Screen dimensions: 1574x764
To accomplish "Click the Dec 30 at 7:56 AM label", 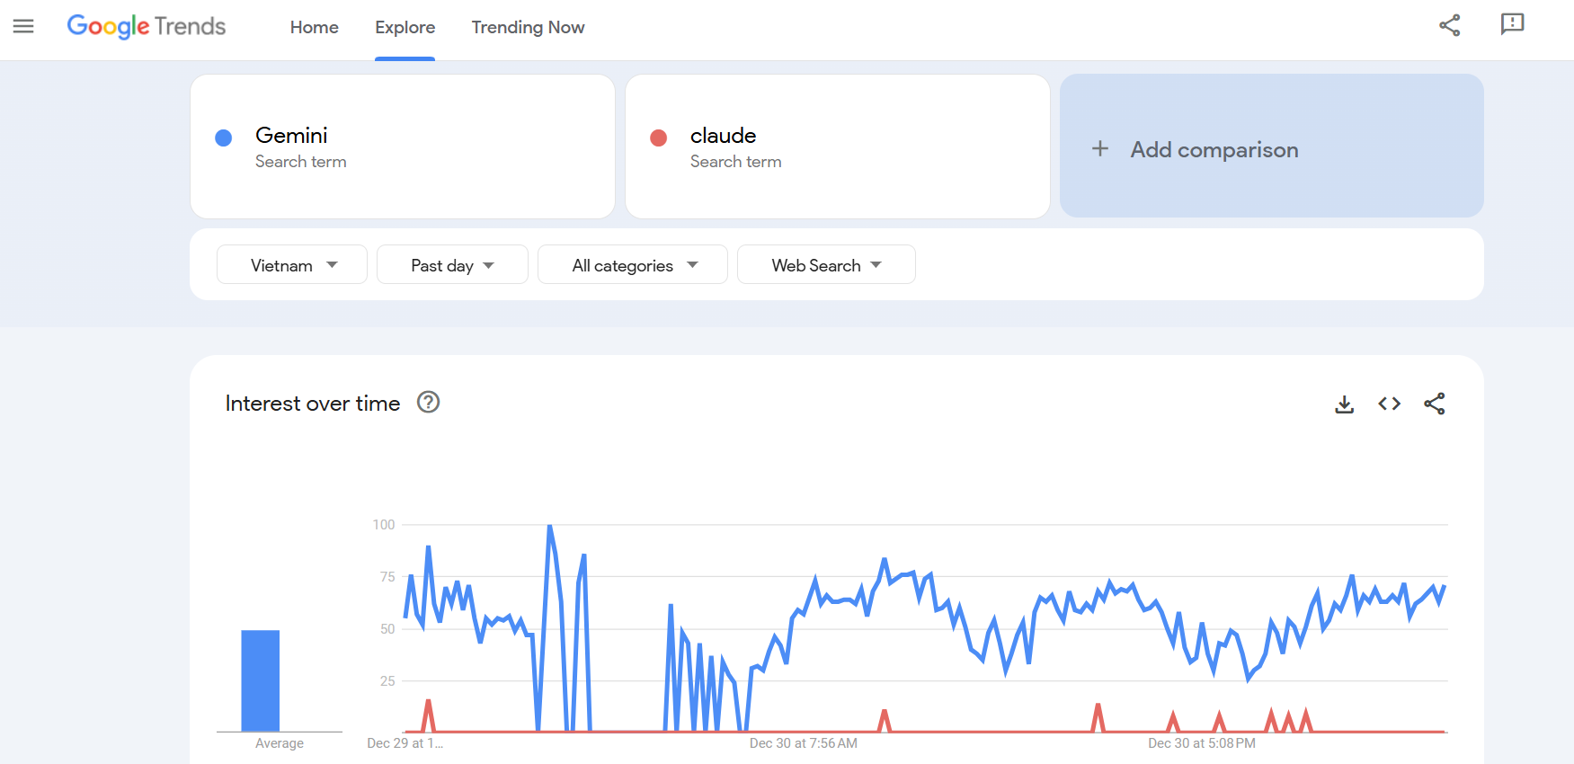I will coord(804,743).
